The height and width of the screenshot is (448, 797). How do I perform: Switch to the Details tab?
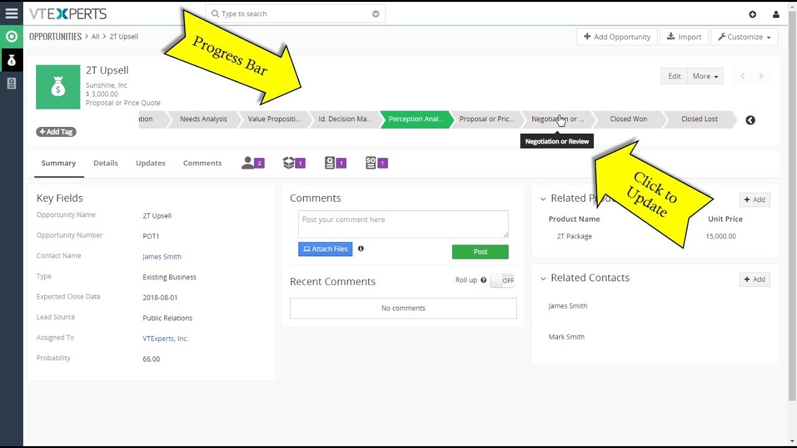(x=106, y=163)
